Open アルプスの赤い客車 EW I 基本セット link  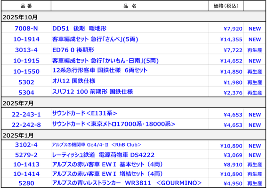[x=107, y=164]
